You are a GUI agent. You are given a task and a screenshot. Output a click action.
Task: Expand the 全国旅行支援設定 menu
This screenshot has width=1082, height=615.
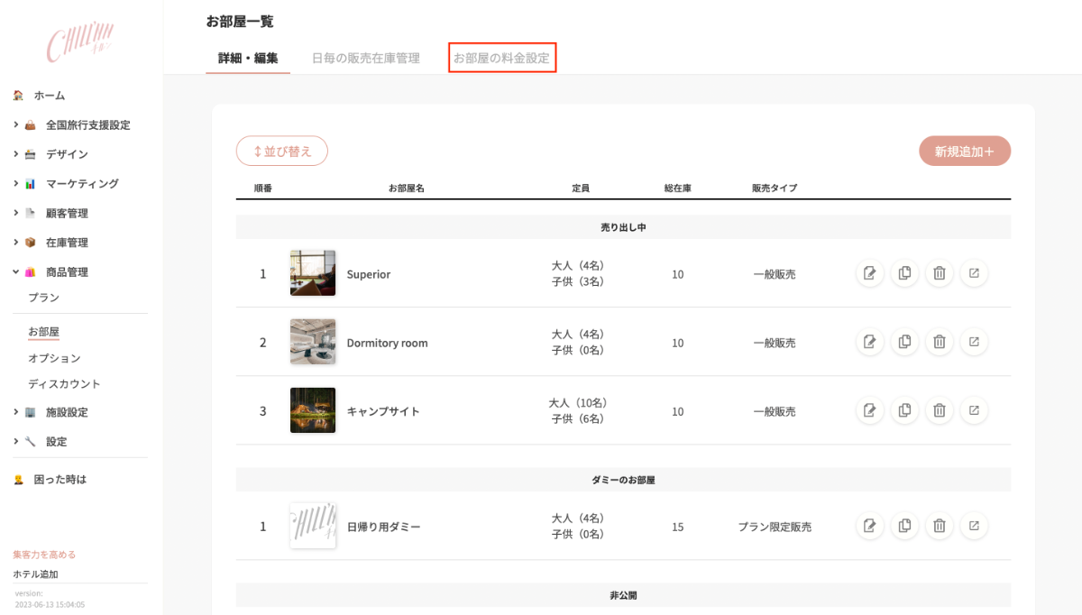(87, 125)
